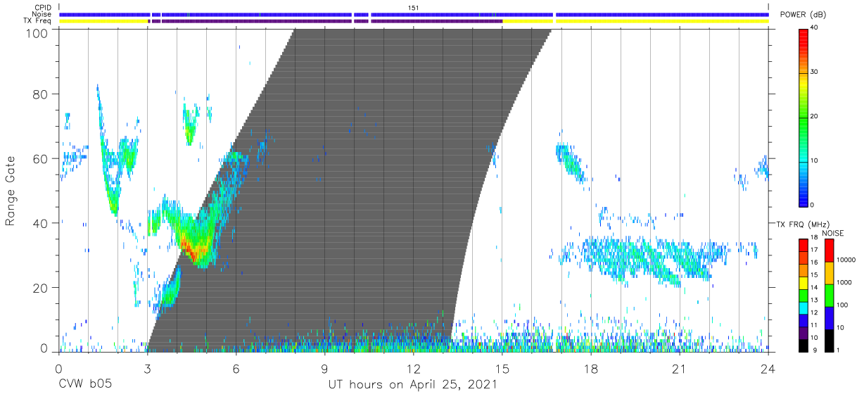Click the black segment of the NOISE bar
Viewport: 864px width, 399px height.
coord(830,341)
